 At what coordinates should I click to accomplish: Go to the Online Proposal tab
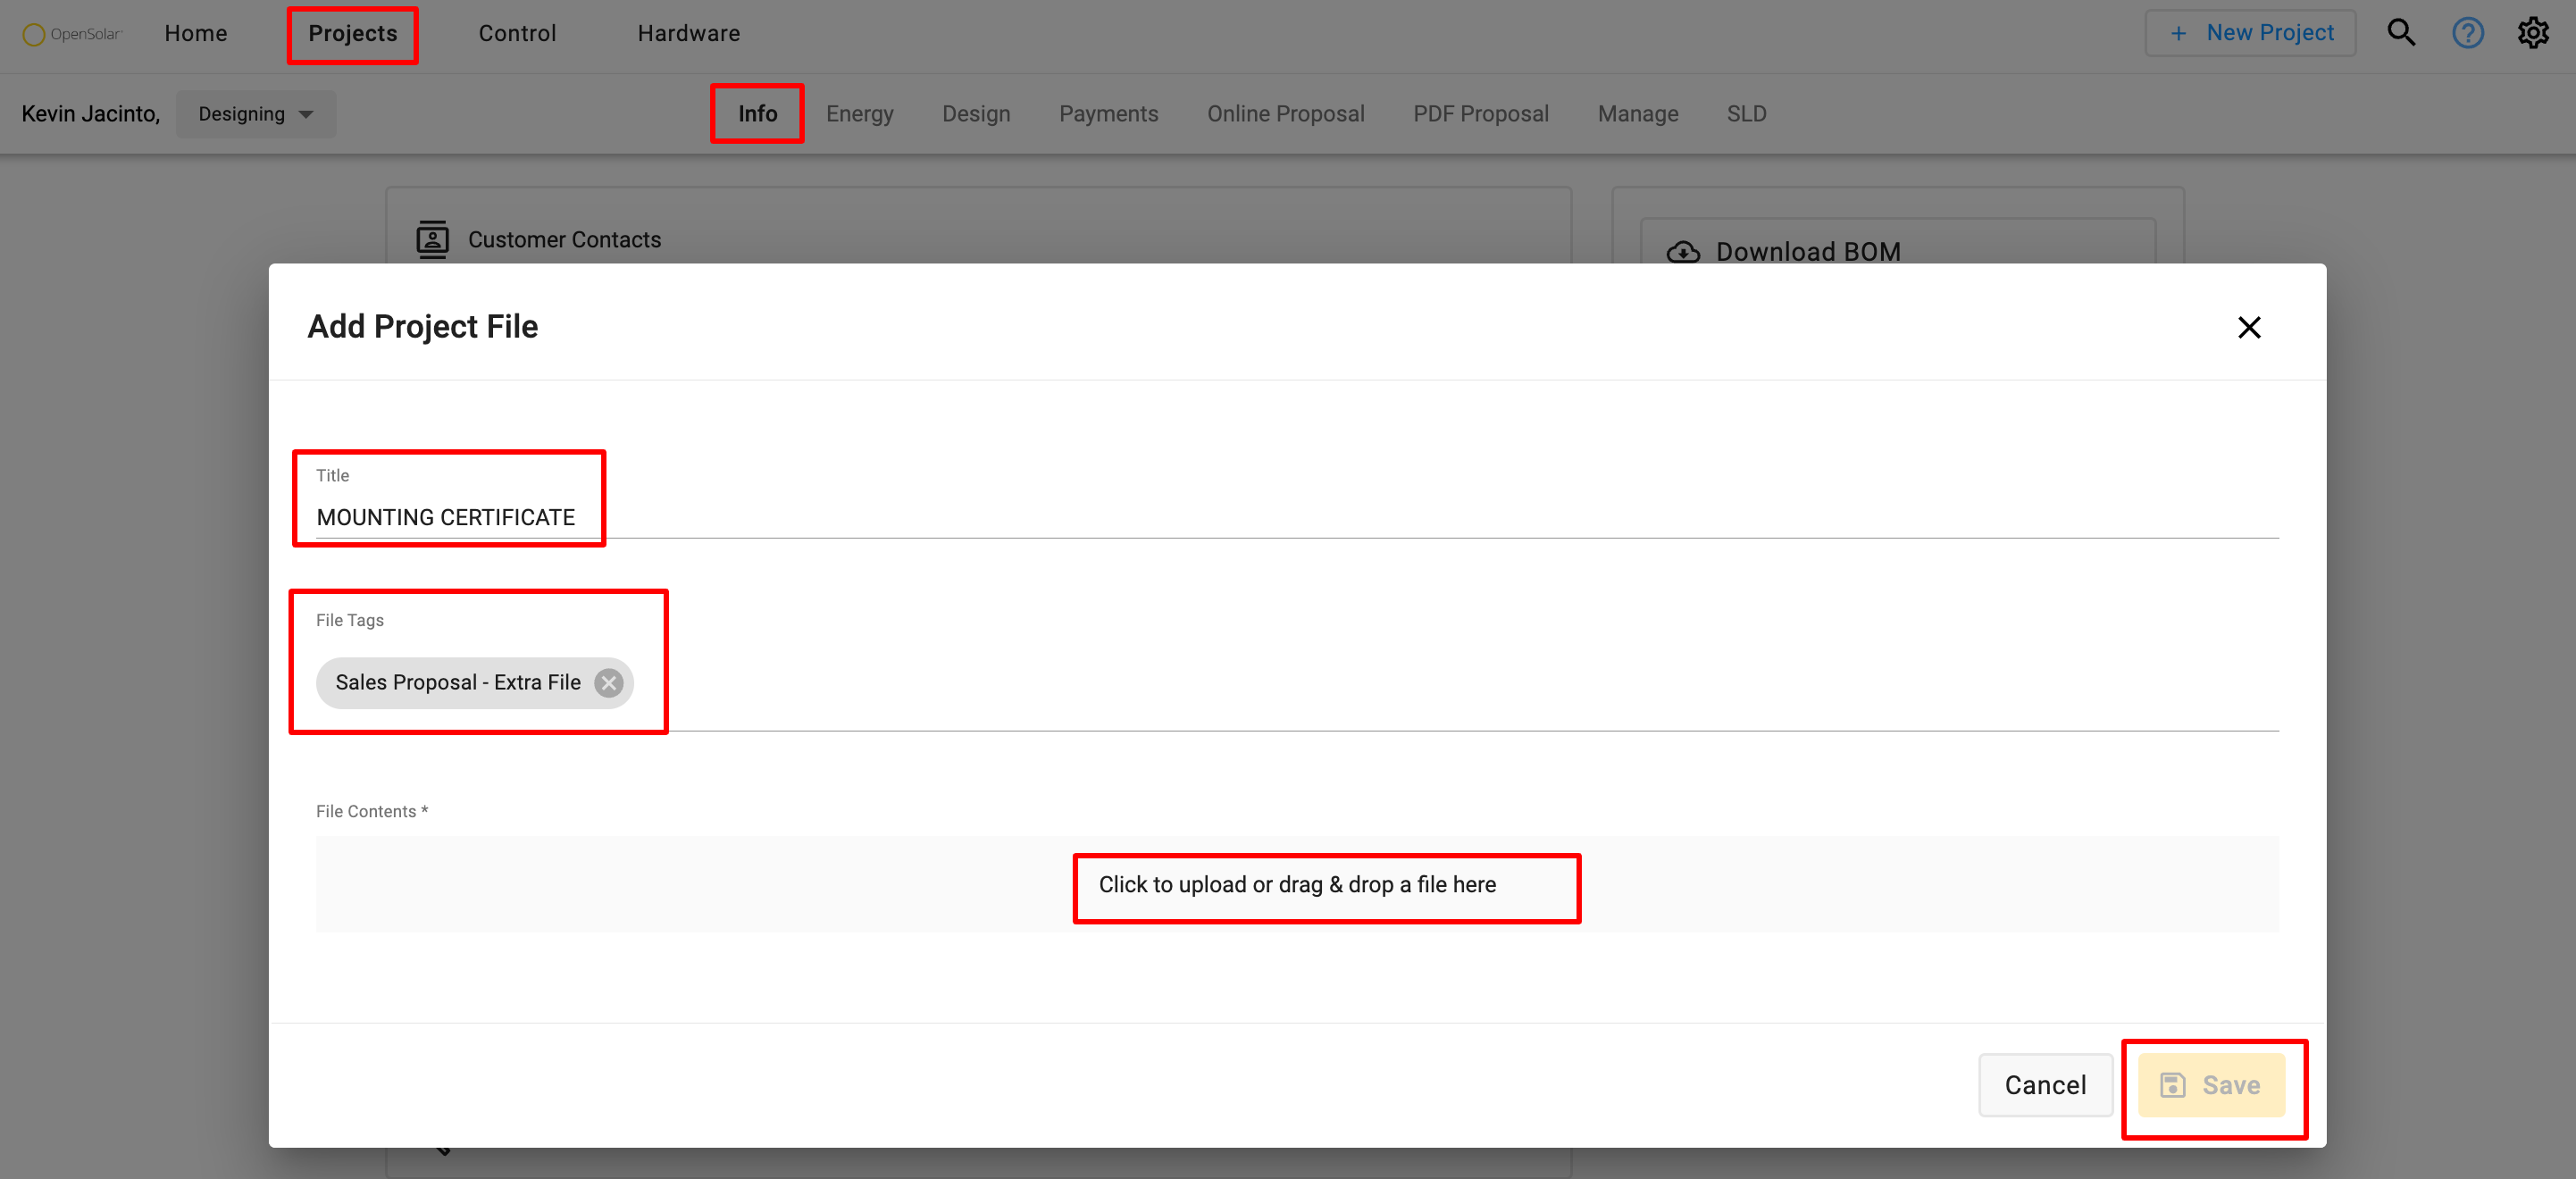point(1285,114)
